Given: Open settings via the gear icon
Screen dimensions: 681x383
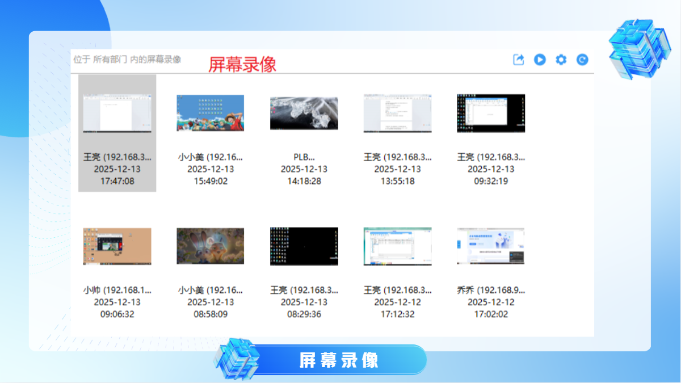Looking at the screenshot, I should (561, 60).
